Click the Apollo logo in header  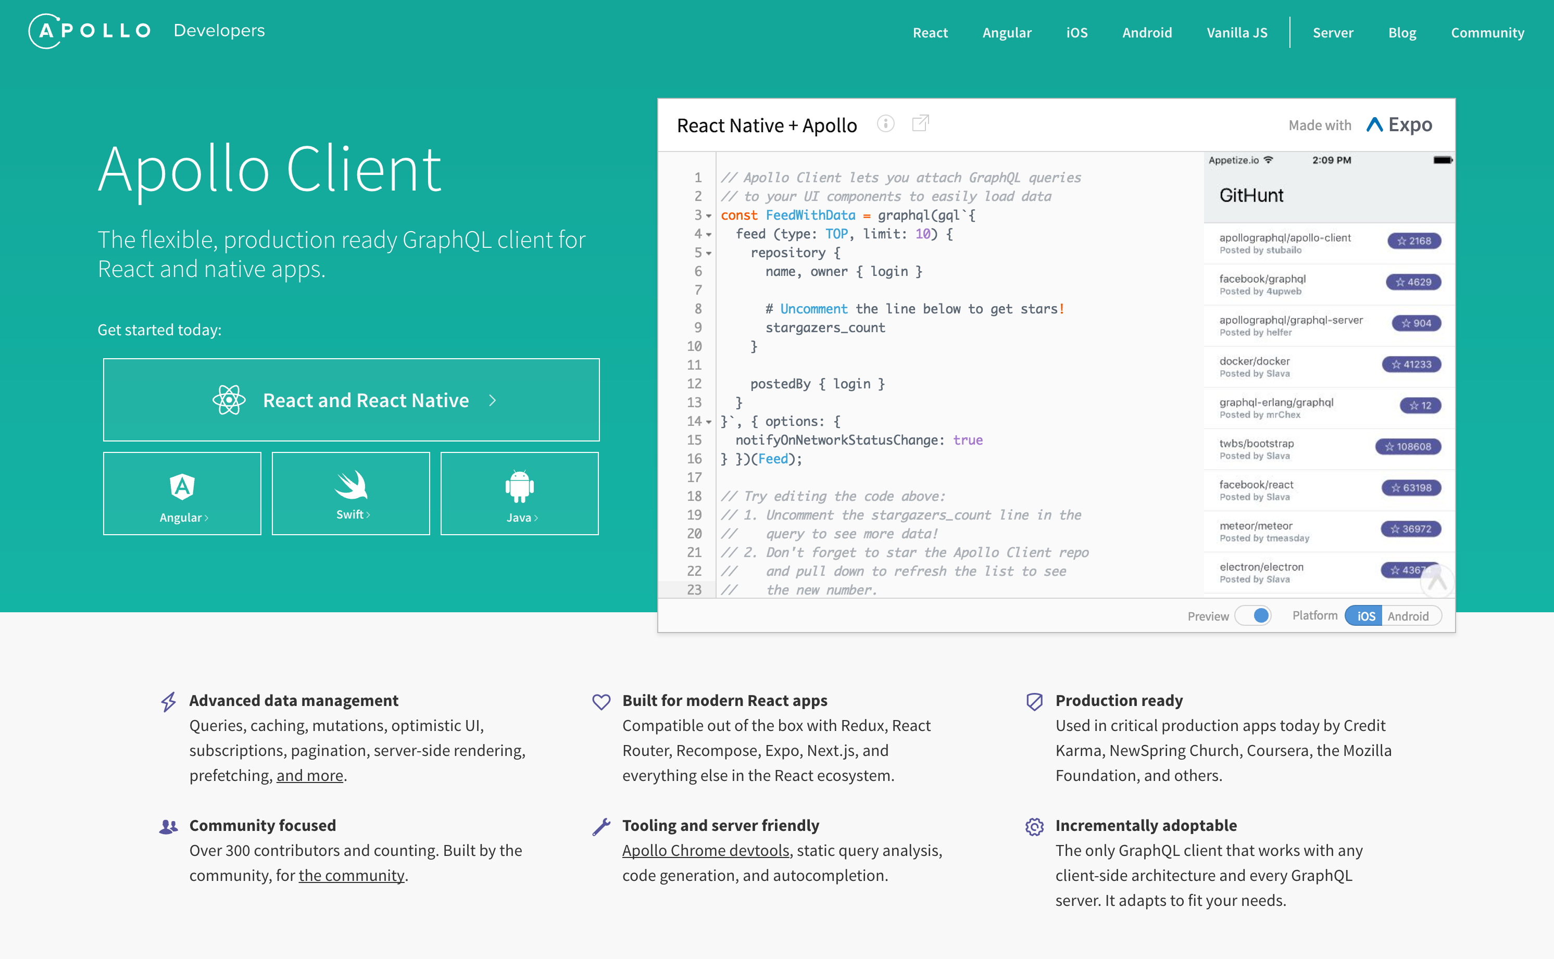[90, 30]
